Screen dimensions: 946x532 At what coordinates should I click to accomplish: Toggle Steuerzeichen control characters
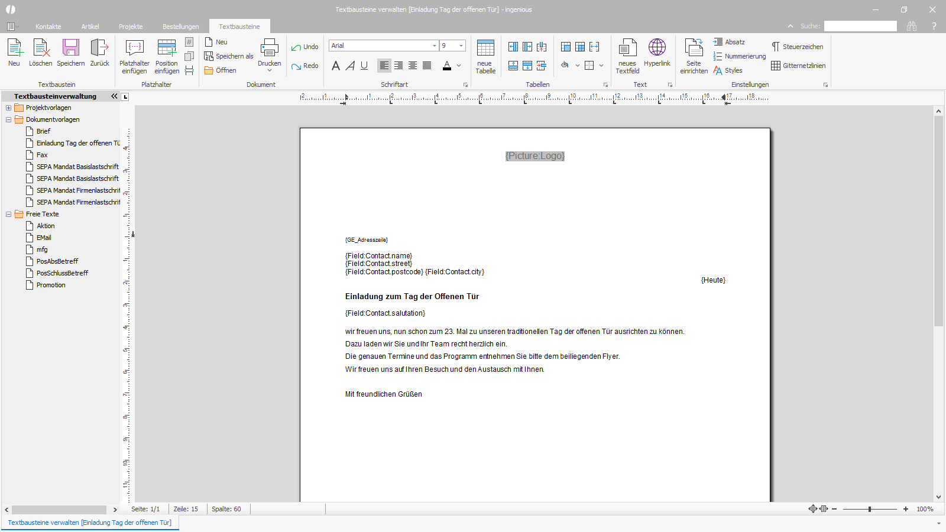coord(797,47)
